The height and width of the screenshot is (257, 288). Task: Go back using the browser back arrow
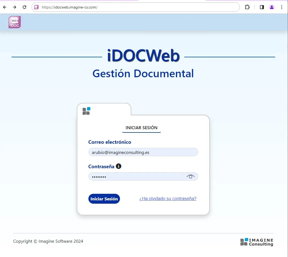click(5, 7)
